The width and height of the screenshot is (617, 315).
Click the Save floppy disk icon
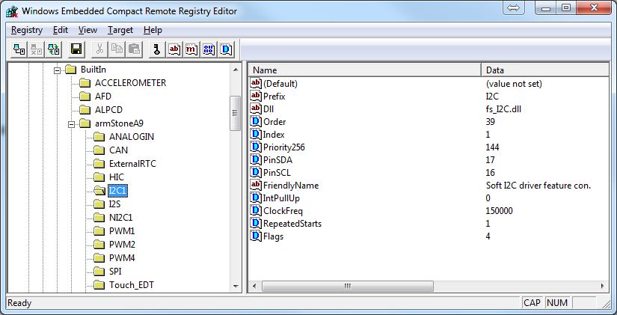76,49
